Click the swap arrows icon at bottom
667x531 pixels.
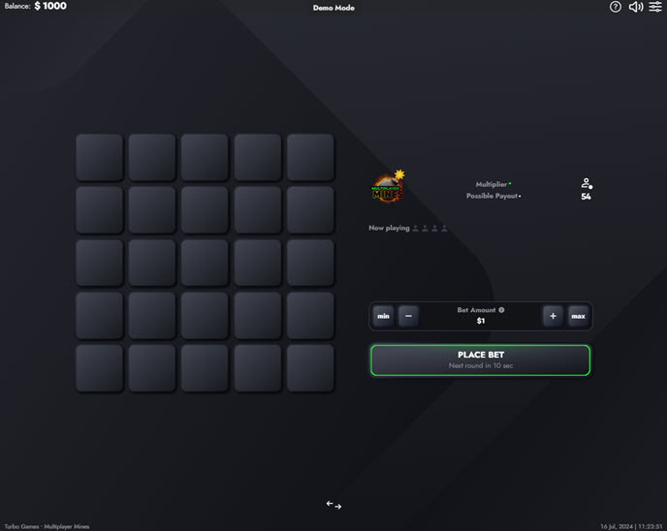(x=333, y=505)
